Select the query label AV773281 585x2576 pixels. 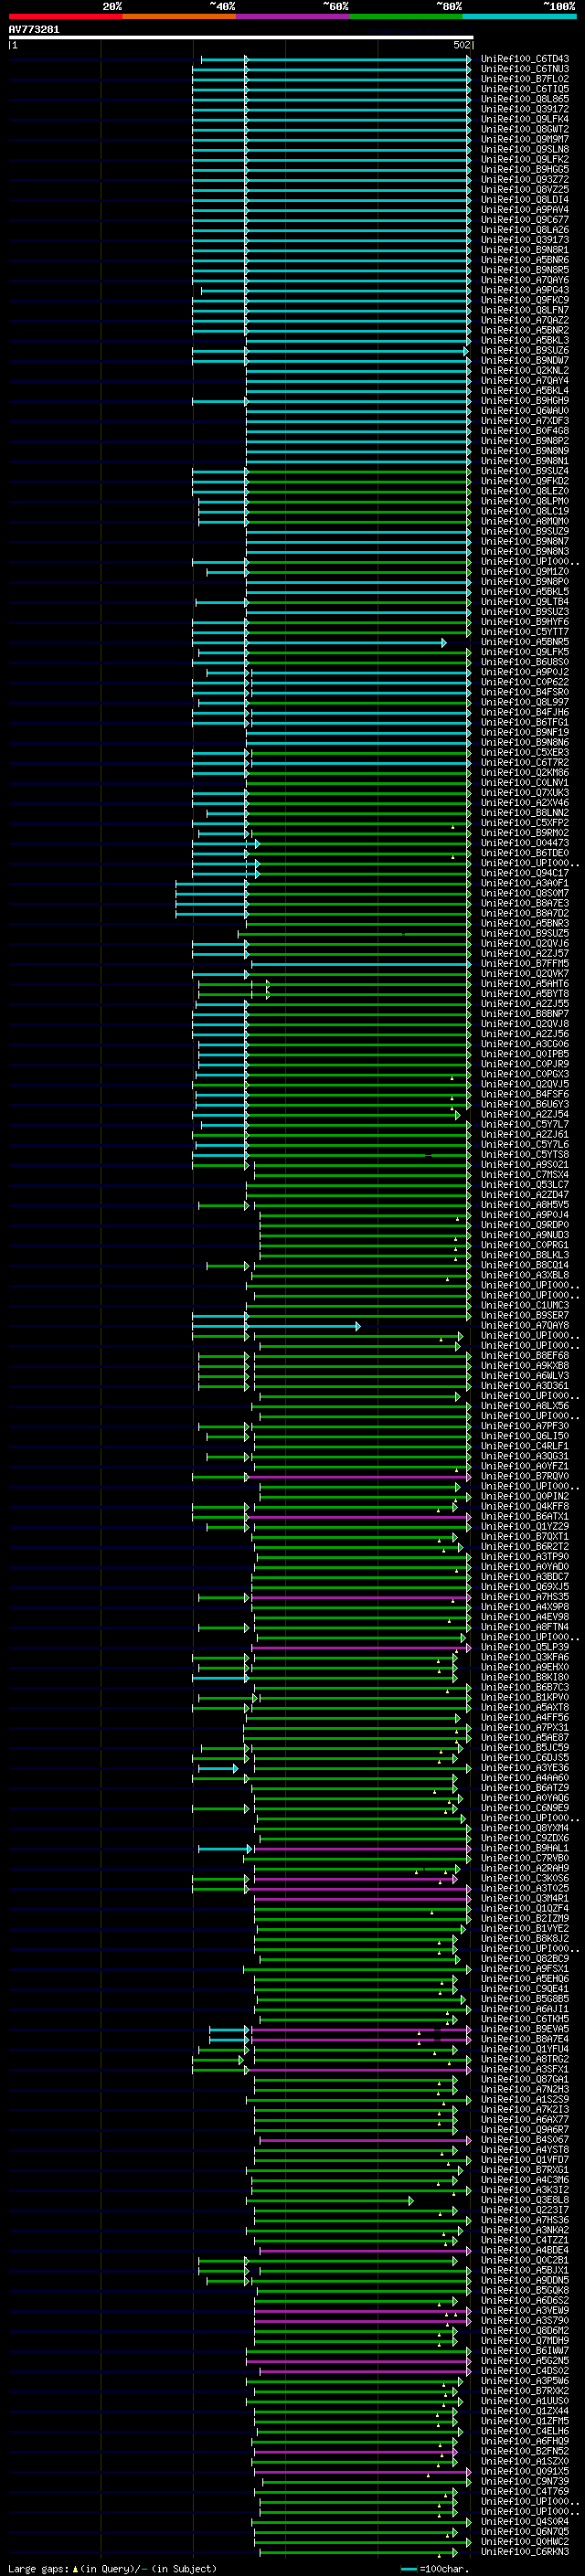pyautogui.click(x=34, y=29)
